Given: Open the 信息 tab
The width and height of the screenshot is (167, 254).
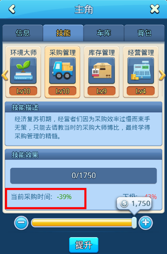Looking at the screenshot, I should (23, 33).
